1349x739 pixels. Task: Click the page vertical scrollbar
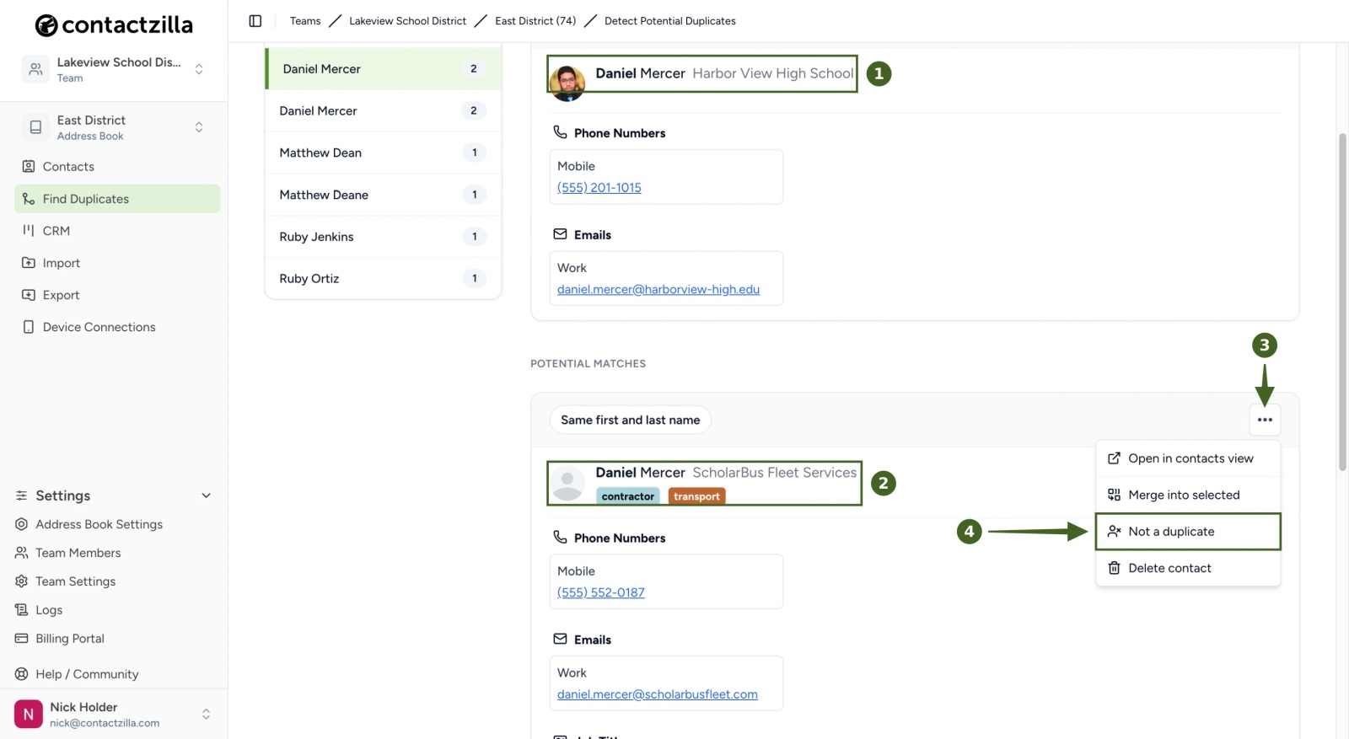pos(1342,302)
